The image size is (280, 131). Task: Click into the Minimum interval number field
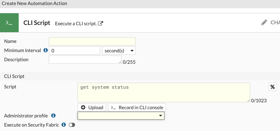[x=74, y=51]
